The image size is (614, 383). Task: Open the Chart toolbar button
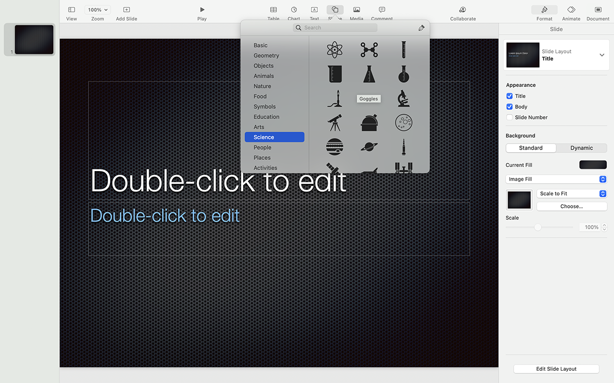coord(294,13)
